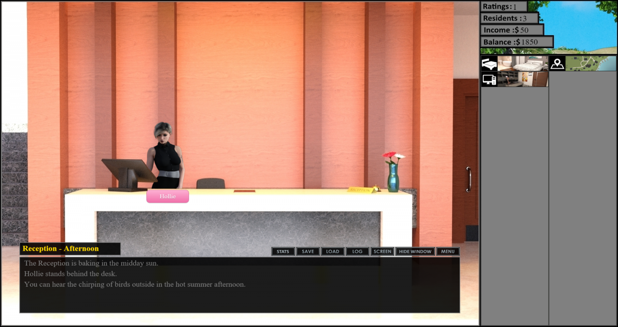Click the Ratings counter
Screen dimensions: 618x327
tap(504, 7)
